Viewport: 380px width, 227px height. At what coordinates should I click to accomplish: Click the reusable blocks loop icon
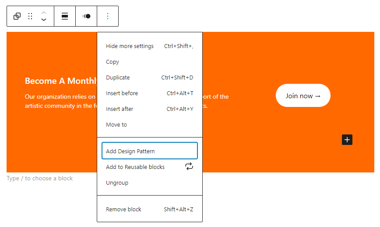[189, 166]
